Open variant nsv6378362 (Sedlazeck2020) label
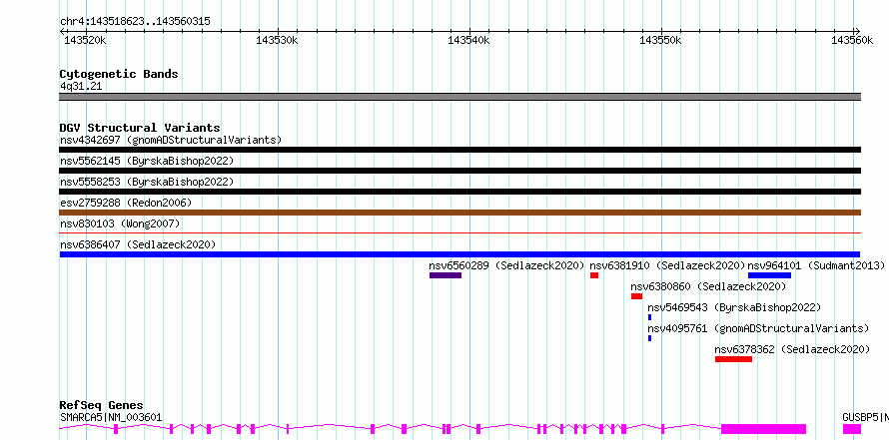The image size is (889, 440). (x=793, y=349)
